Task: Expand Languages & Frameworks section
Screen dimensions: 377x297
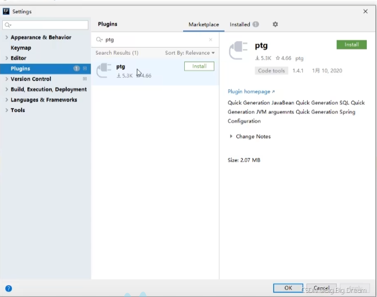Action: pos(6,100)
